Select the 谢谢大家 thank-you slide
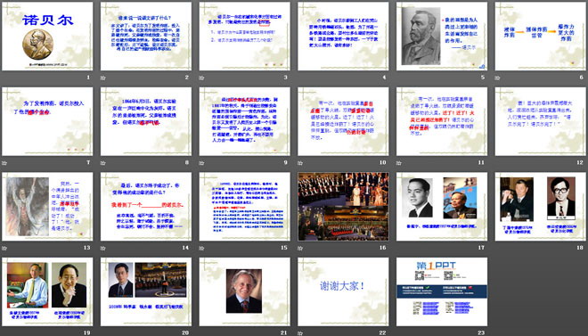 pyautogui.click(x=343, y=291)
